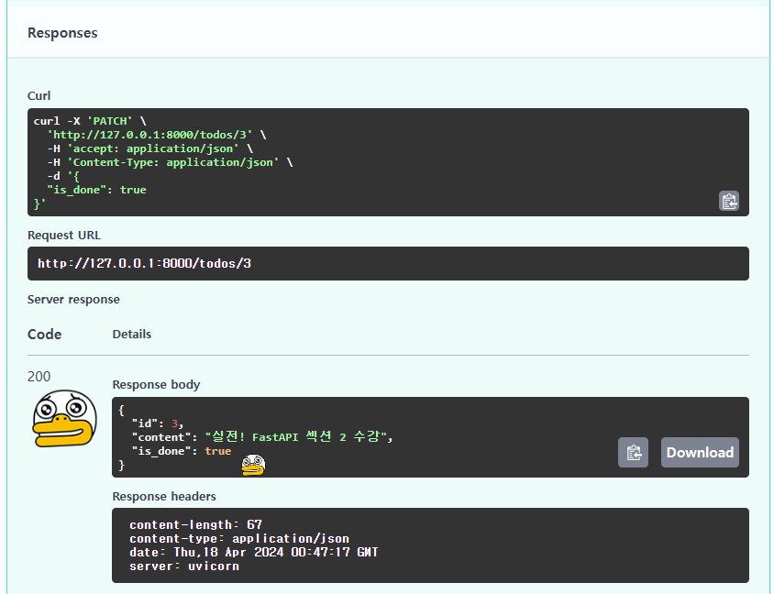Click the 'accept: application/json' header line
Screen dimensions: 774x594
(x=150, y=148)
